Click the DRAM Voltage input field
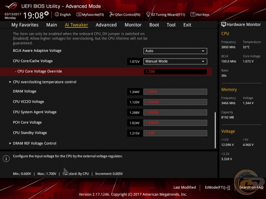This screenshot has width=266, height=199. (175, 92)
